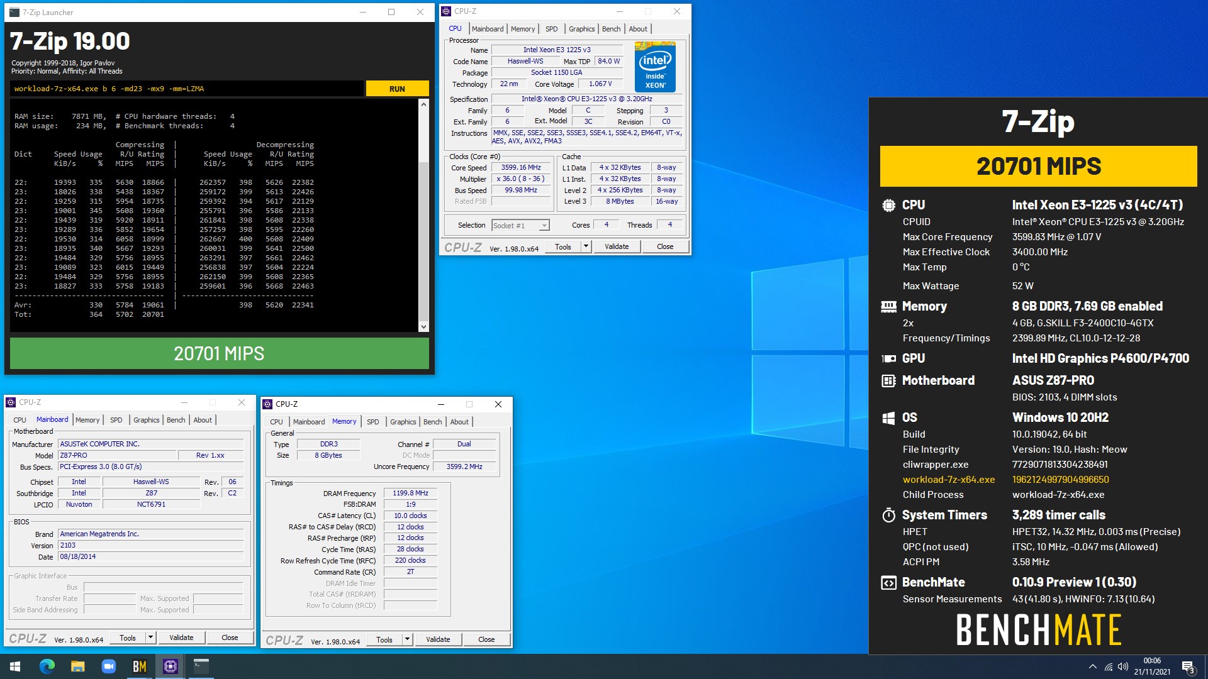Open the About tab in top CPU-Z window
Screen dimensions: 1208x679
638,29
